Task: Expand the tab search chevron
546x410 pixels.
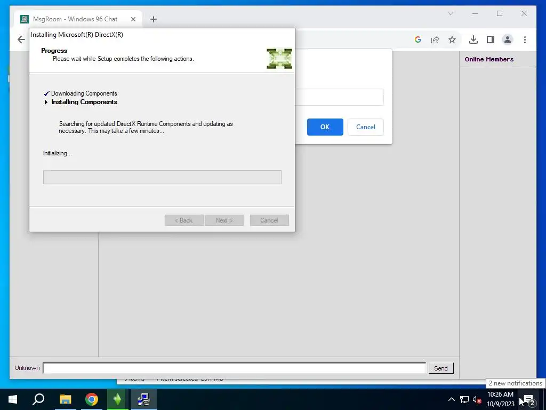Action: pyautogui.click(x=450, y=13)
